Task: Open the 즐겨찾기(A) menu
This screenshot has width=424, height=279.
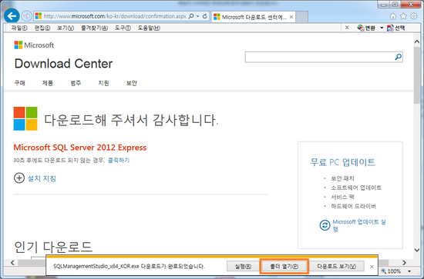Action: coord(94,28)
